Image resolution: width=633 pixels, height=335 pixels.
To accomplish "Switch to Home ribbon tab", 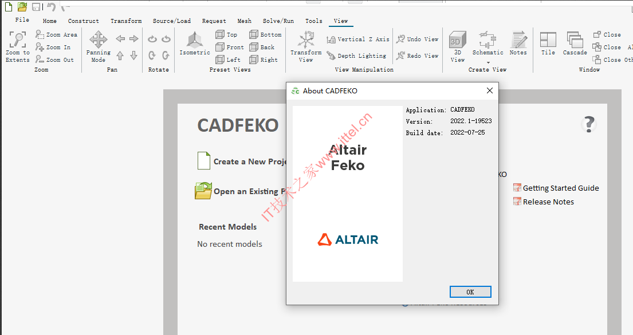I will [50, 21].
